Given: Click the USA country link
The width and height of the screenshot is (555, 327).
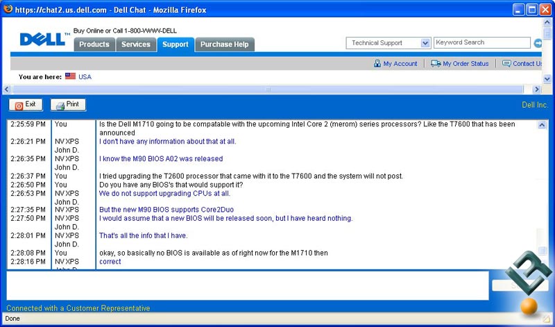Looking at the screenshot, I should 85,77.
